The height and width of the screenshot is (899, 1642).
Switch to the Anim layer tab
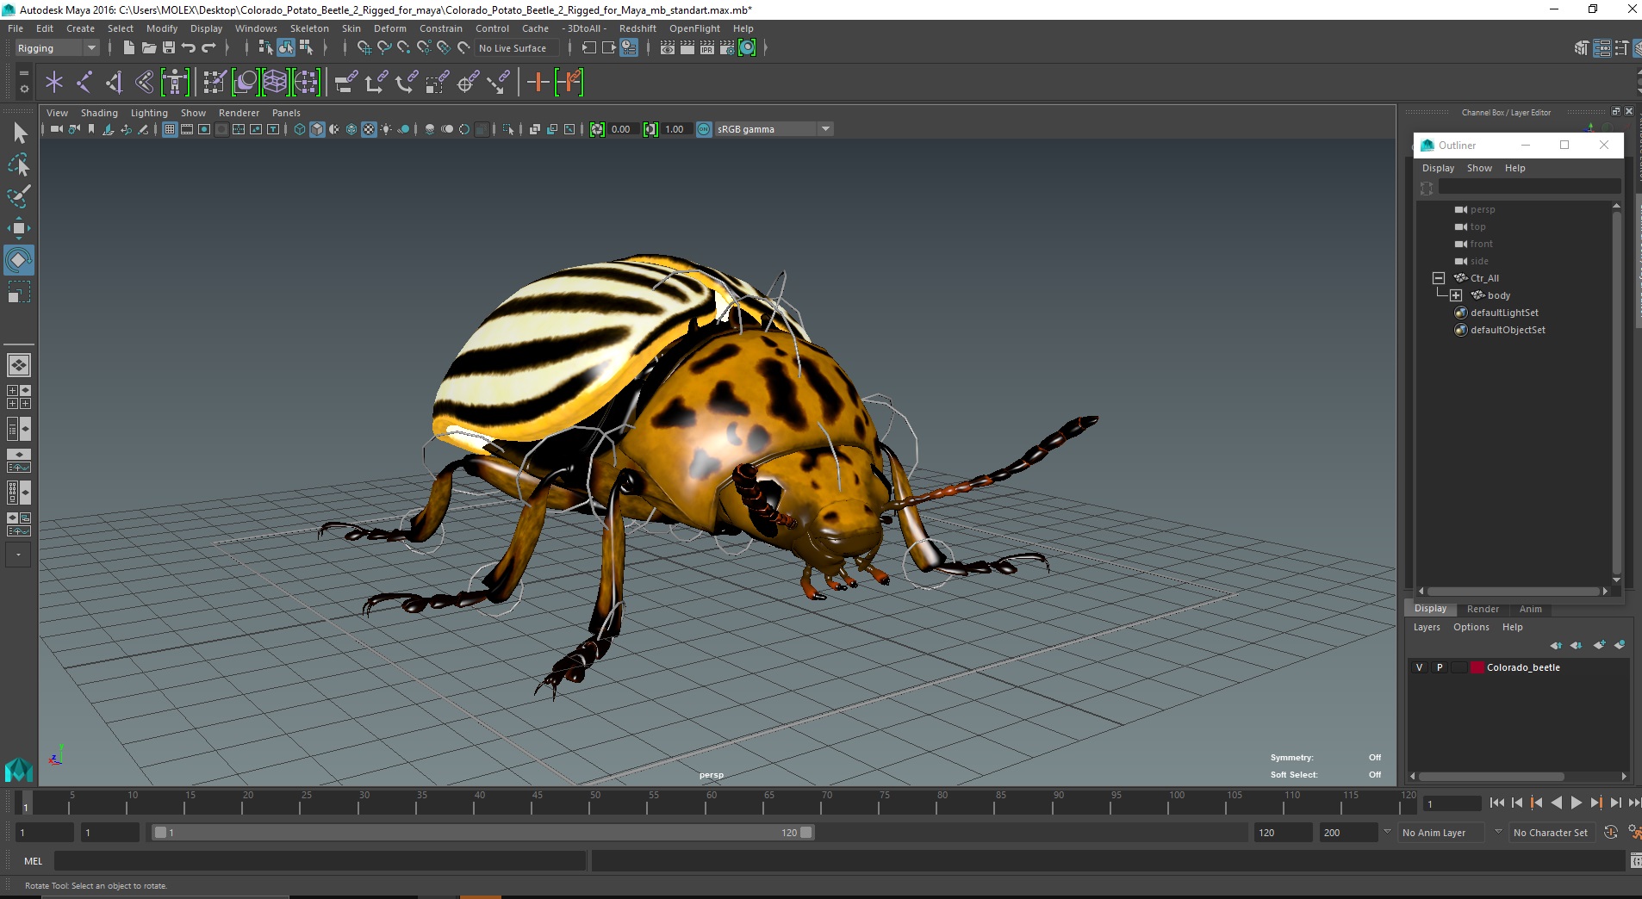(1531, 609)
